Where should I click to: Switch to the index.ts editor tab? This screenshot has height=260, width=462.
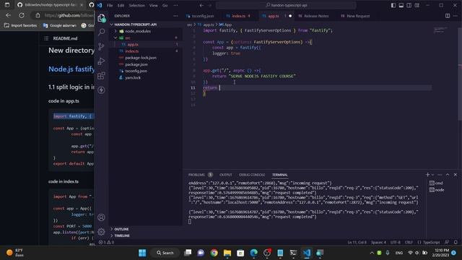(238, 16)
